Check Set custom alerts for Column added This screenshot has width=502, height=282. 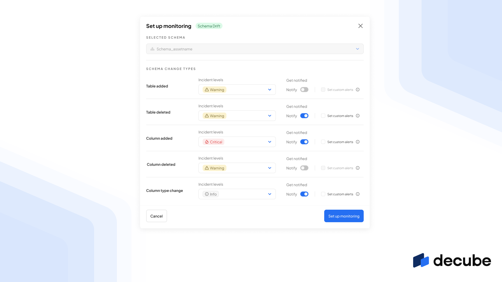click(x=323, y=142)
